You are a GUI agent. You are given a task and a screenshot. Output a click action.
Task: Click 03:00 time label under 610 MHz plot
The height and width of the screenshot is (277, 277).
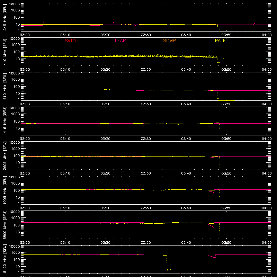pos(25,104)
